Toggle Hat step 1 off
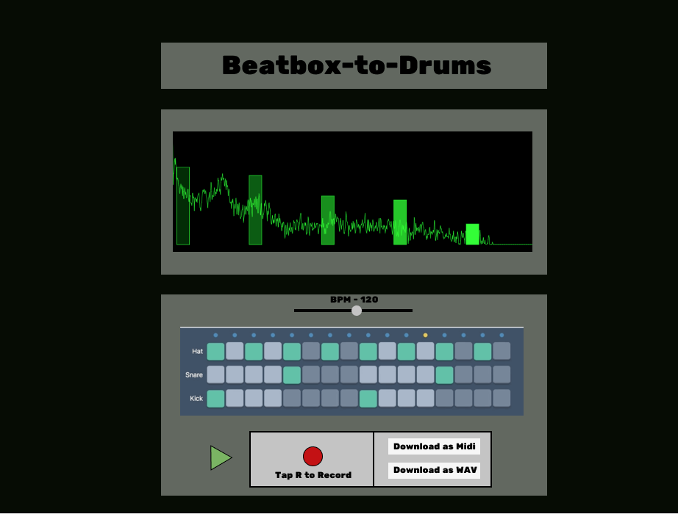The height and width of the screenshot is (514, 678). 215,351
